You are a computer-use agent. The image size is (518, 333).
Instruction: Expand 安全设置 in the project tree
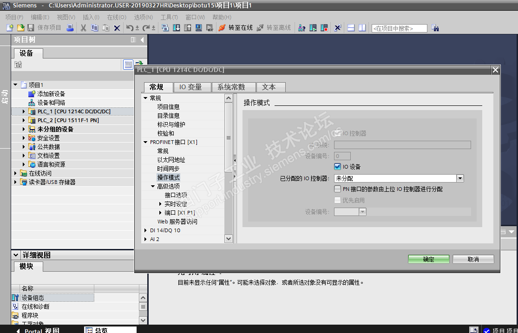tap(23, 138)
